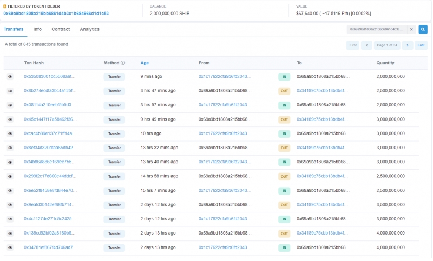
Task: Open From address in 3 hrs 57 mins row
Action: coord(225,105)
